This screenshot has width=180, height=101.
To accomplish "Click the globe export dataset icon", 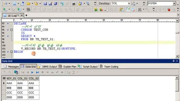I will coord(16,72).
